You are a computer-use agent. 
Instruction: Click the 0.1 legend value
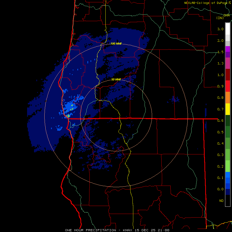click(x=220, y=178)
